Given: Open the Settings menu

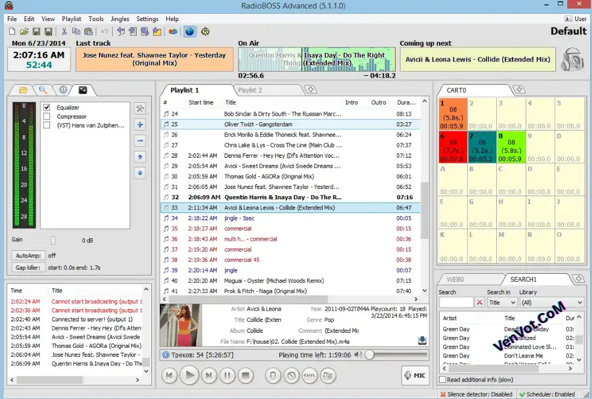Looking at the screenshot, I should [x=147, y=19].
